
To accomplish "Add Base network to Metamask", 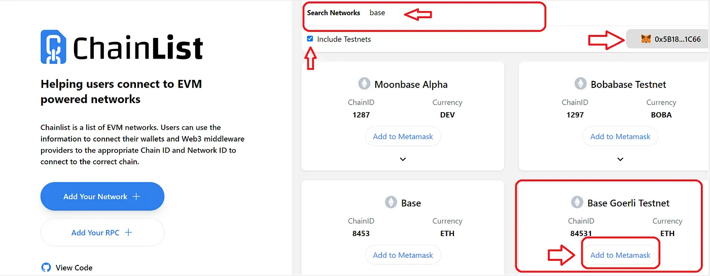I will [403, 255].
